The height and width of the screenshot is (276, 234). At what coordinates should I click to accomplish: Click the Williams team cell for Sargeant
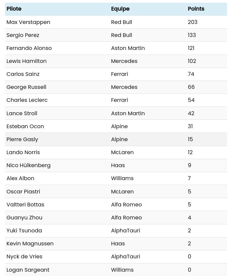[x=122, y=270]
